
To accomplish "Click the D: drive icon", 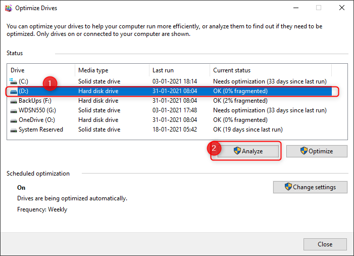I will 13,92.
